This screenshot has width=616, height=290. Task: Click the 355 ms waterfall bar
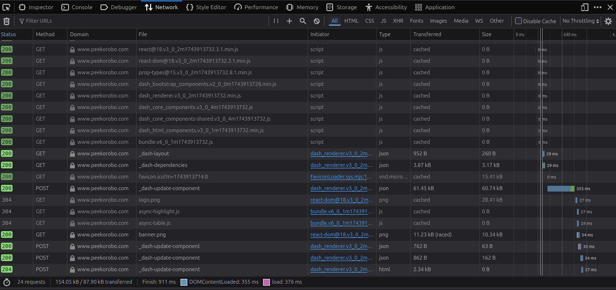coord(561,188)
